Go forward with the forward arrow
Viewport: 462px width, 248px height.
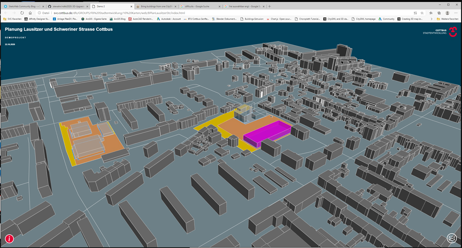[x=14, y=13]
